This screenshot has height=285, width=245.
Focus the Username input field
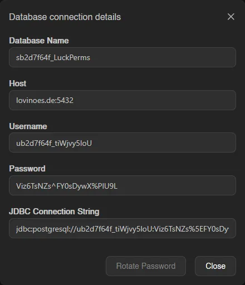[122, 142]
